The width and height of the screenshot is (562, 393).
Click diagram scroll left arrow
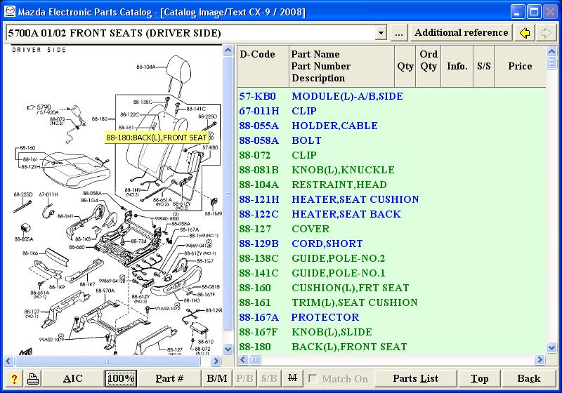point(8,361)
